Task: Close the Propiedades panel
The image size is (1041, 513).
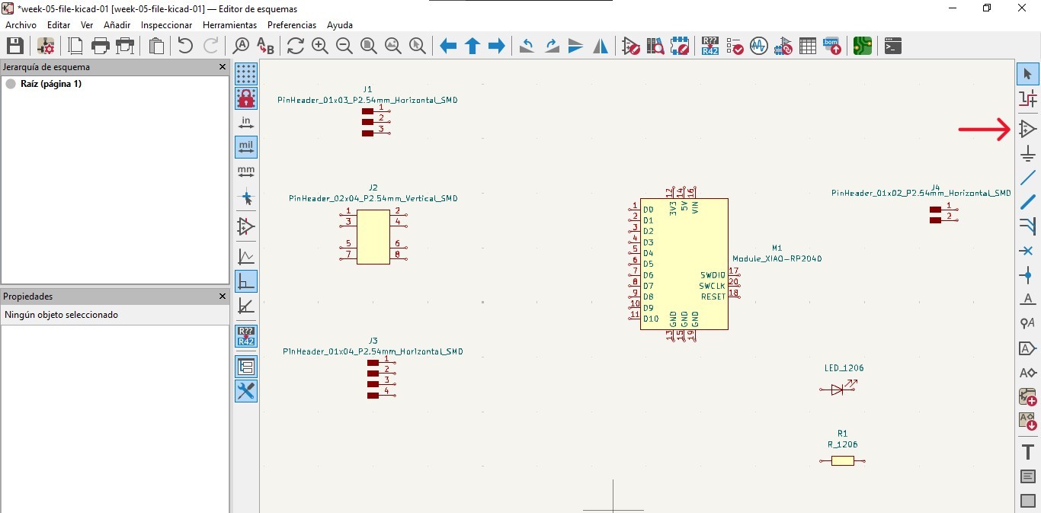Action: pos(223,296)
